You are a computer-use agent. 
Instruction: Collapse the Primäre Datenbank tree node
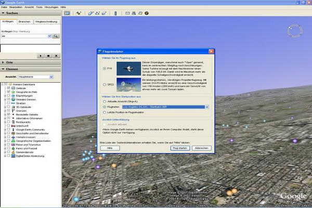click(2, 84)
